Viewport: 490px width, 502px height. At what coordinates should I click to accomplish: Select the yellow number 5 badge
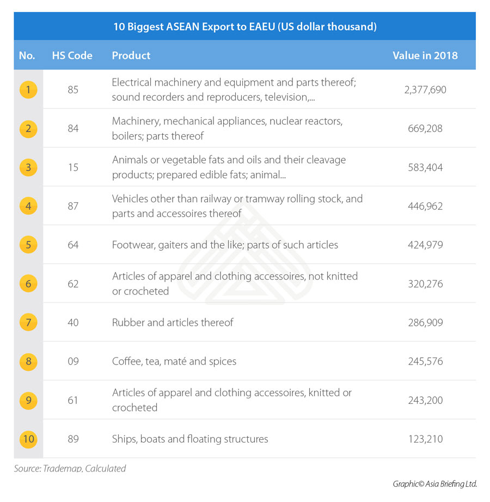[x=28, y=245]
